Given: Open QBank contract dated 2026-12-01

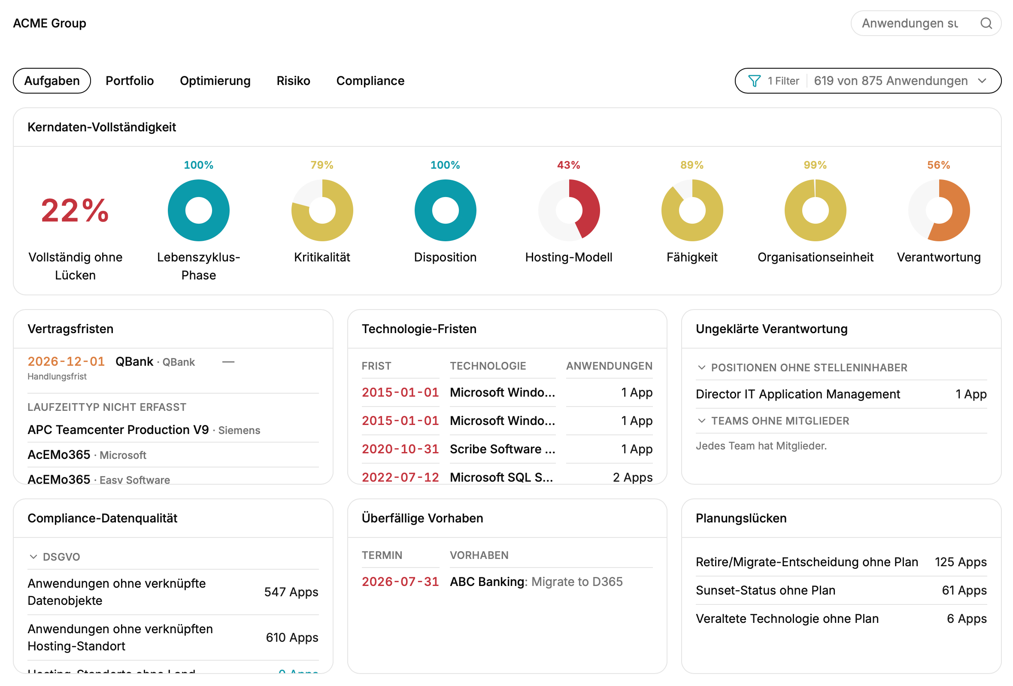Looking at the screenshot, I should pos(173,369).
